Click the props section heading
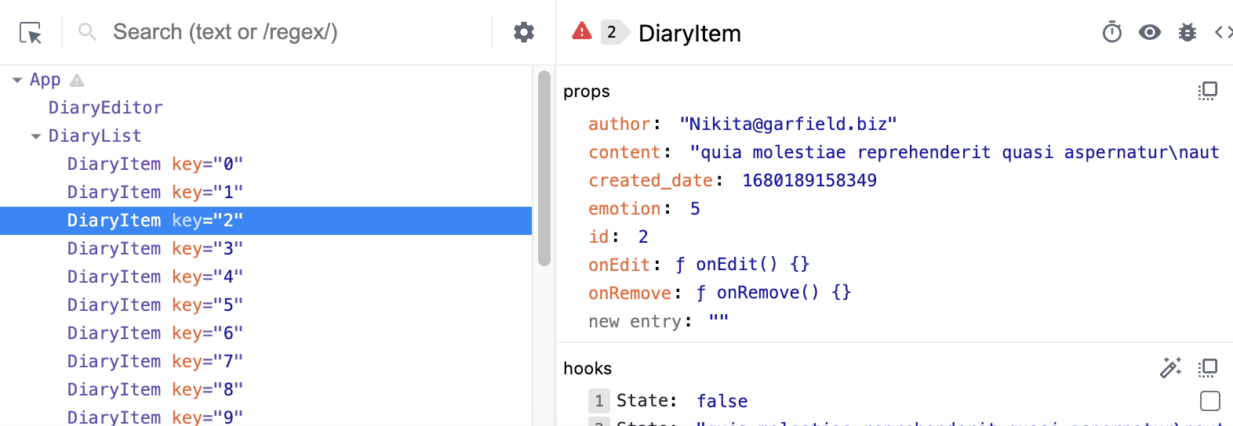This screenshot has height=426, width=1233. [587, 92]
